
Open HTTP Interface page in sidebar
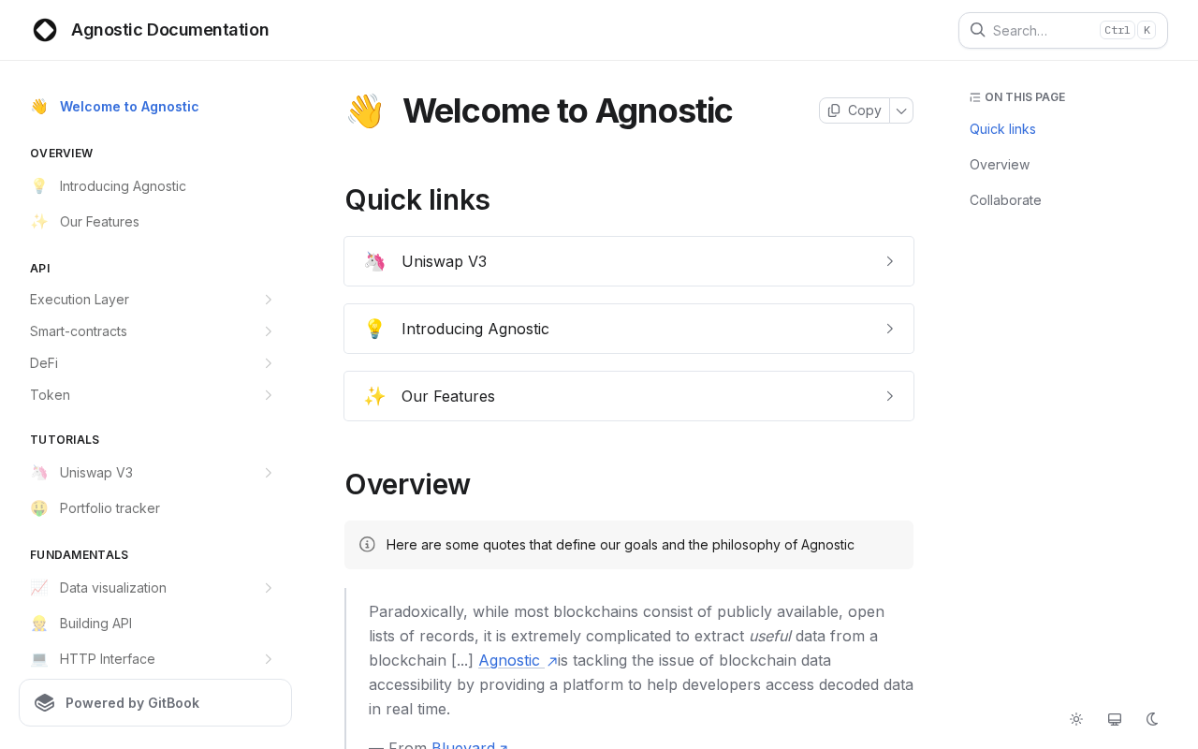point(108,659)
